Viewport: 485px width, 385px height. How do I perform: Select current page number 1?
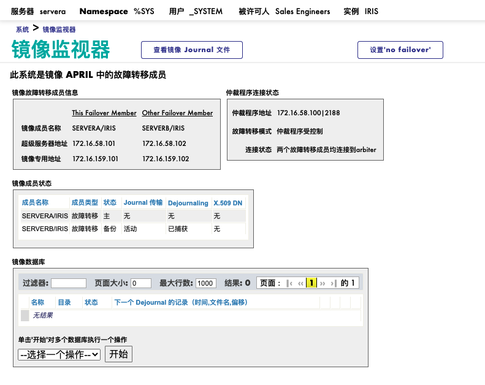click(x=311, y=283)
